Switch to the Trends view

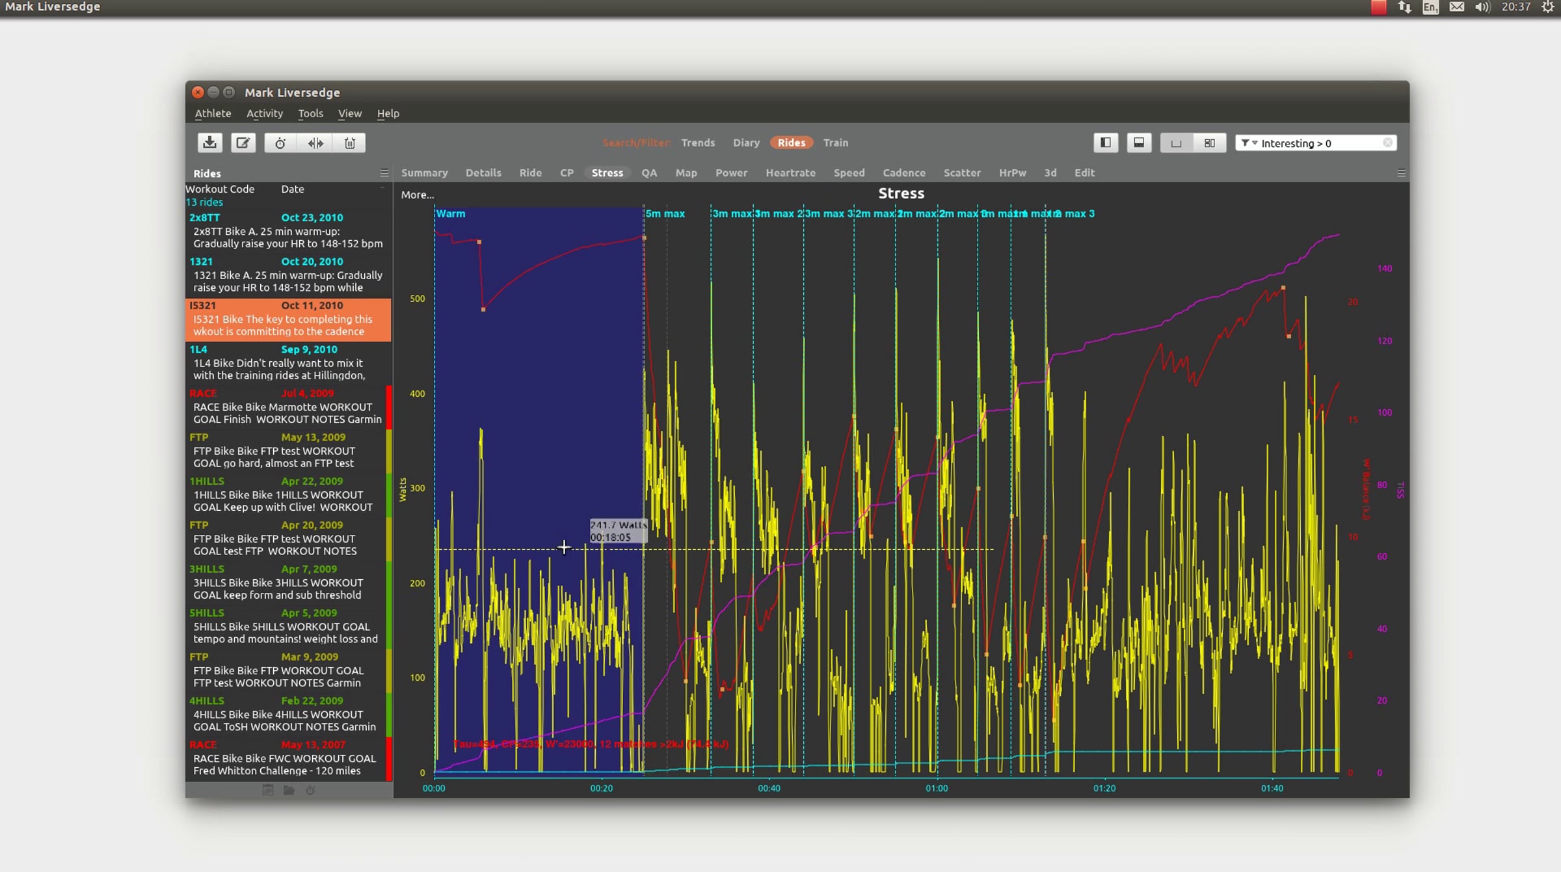(698, 143)
